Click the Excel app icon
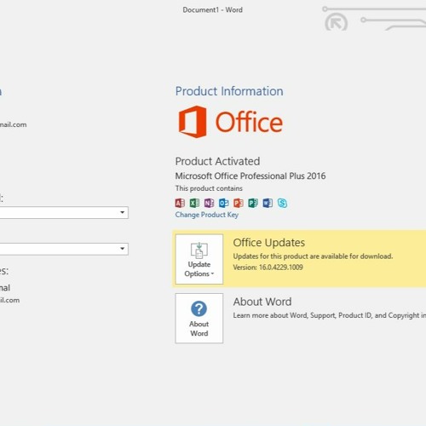 click(x=194, y=203)
